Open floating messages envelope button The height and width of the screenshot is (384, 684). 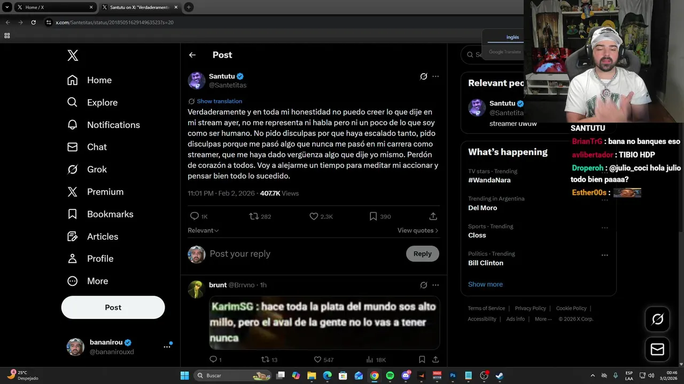657,349
